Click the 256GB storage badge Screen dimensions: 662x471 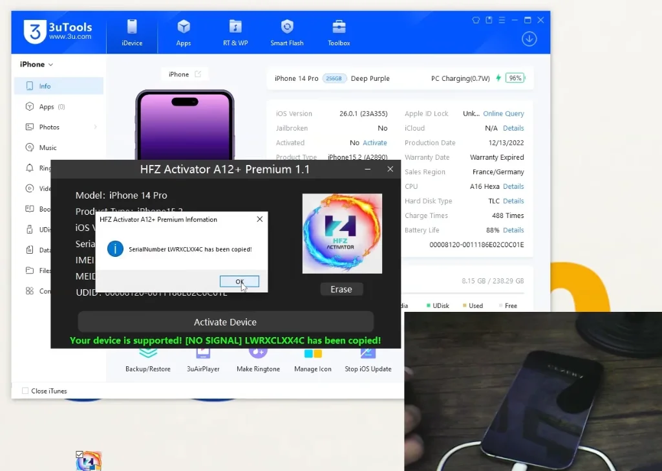334,78
